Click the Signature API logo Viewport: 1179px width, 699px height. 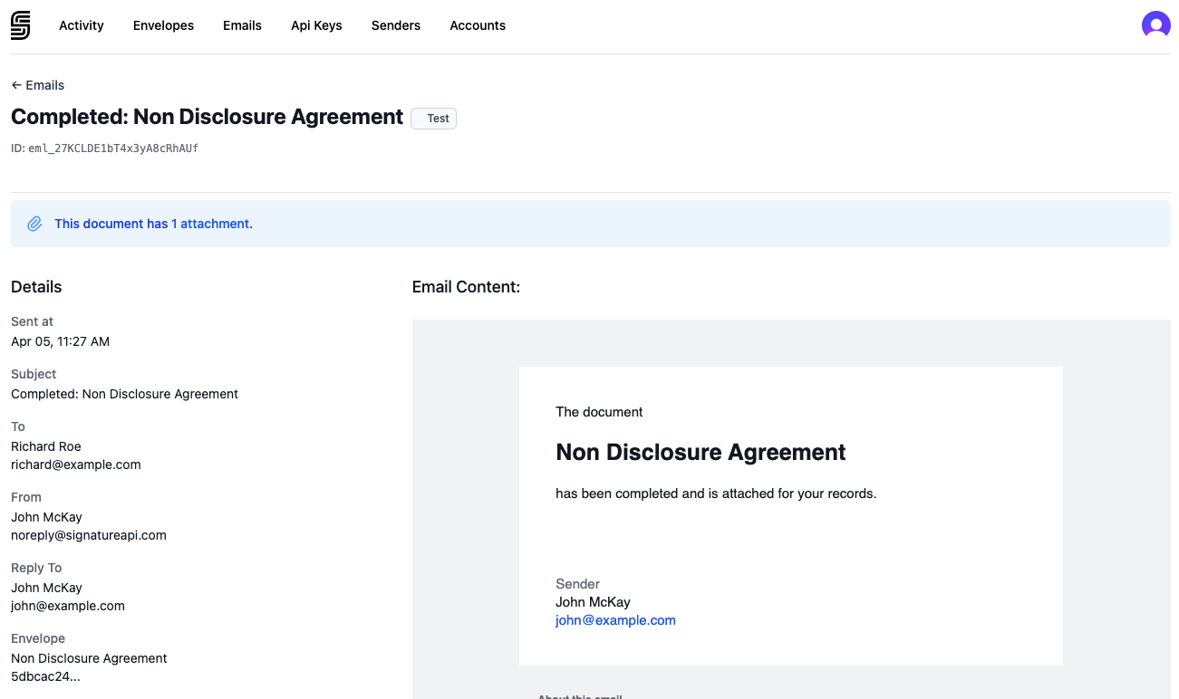point(20,25)
